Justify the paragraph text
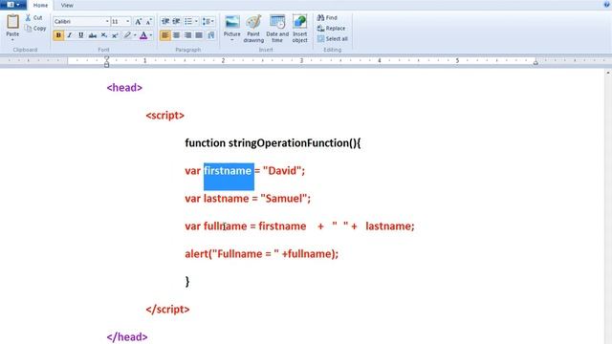 point(199,35)
